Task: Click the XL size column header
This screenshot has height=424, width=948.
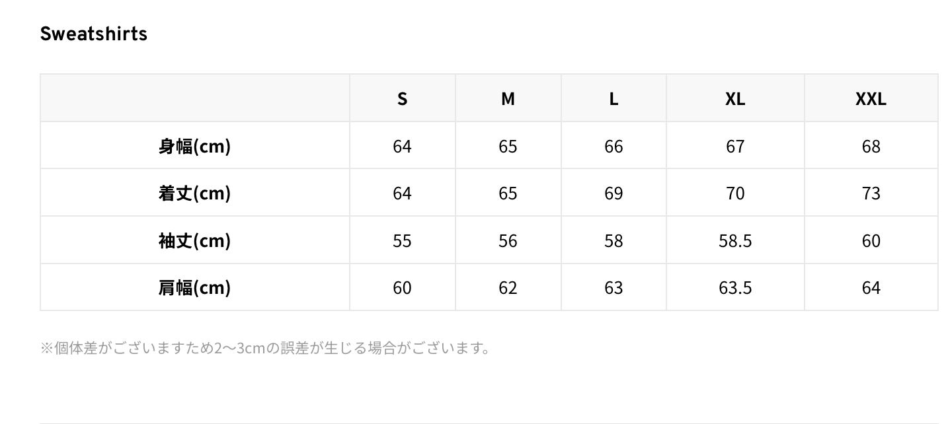Action: tap(735, 98)
